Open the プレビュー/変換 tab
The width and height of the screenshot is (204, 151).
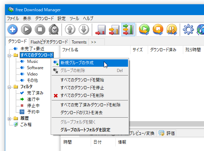pos(142,133)
